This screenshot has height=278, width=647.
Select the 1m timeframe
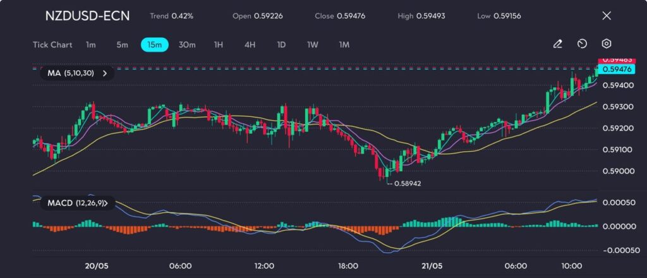(91, 45)
